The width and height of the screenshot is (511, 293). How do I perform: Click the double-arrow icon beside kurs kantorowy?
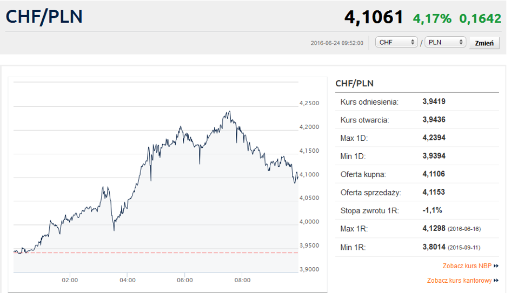[x=496, y=280]
